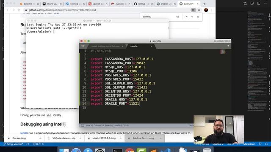Bookmark this page with star icon
Screen dimensions: 271x152
(199, 10)
